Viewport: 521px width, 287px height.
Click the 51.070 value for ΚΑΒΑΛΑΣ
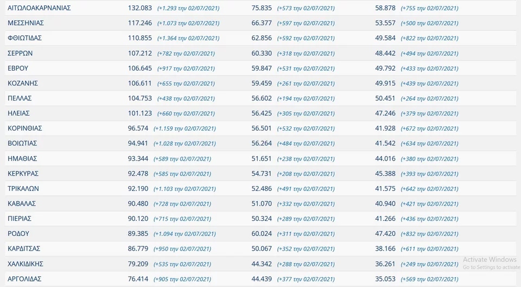[262, 203]
